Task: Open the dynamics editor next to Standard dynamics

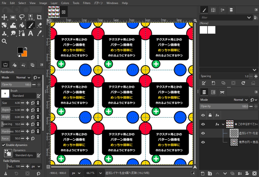Action: [39, 155]
